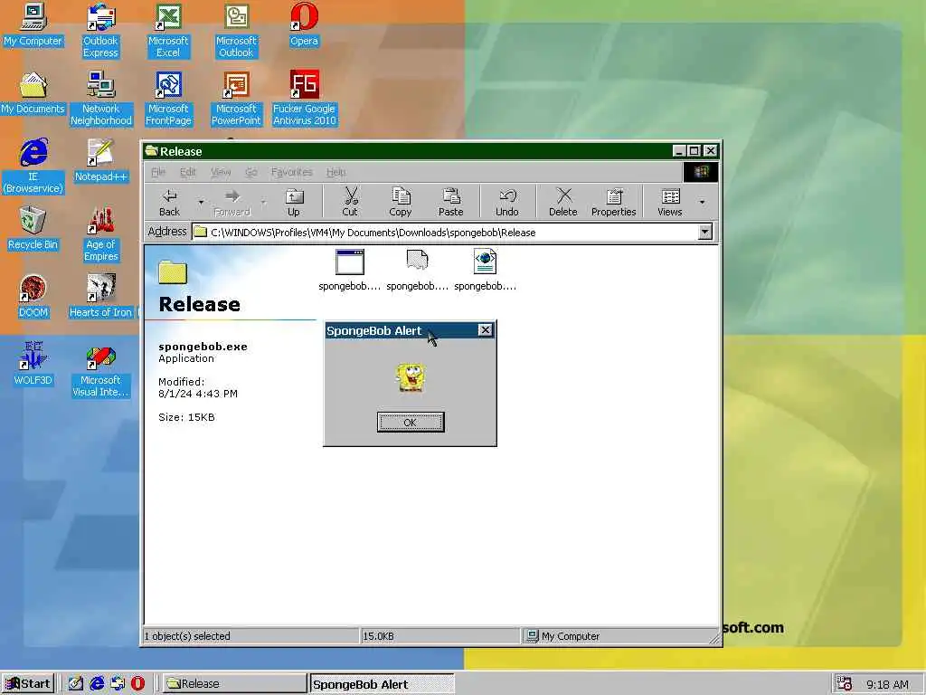Select the second spongebob file with blank icon

(418, 271)
